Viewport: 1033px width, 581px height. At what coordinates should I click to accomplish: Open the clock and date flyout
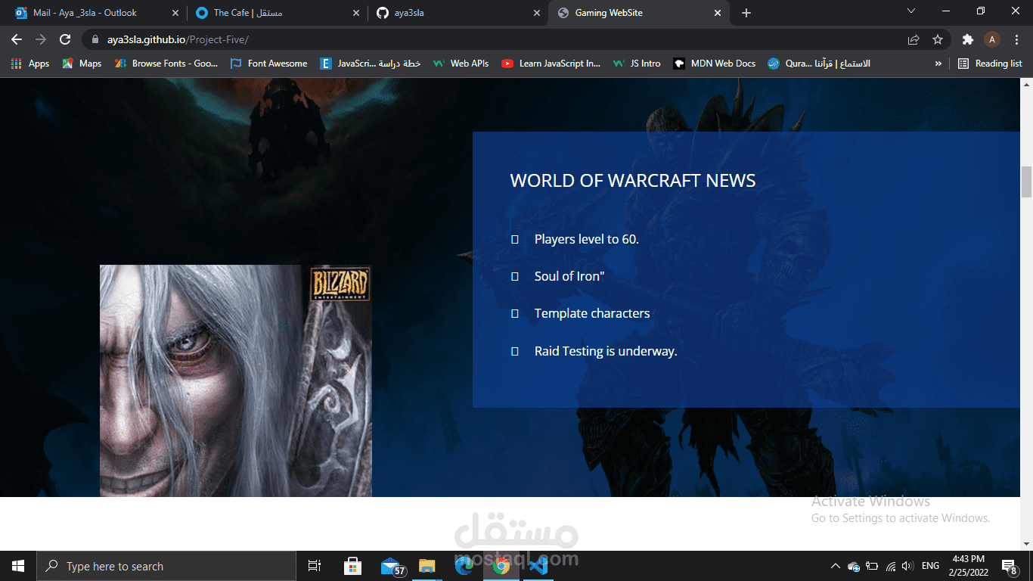[x=968, y=566]
